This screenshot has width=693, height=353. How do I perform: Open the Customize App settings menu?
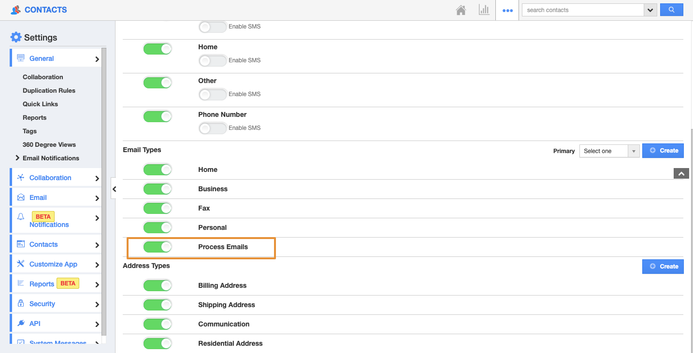click(53, 264)
